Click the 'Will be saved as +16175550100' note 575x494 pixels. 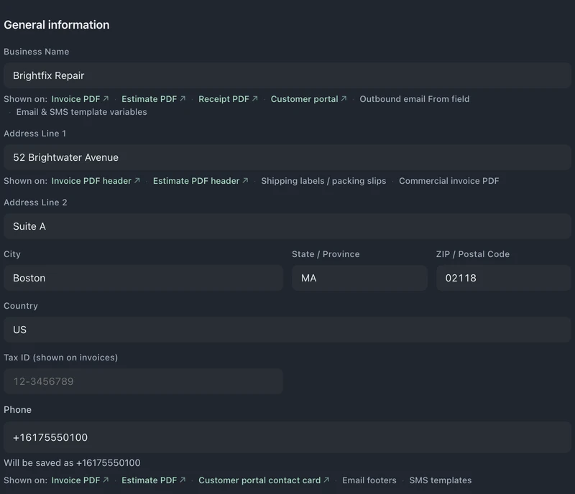tap(72, 463)
